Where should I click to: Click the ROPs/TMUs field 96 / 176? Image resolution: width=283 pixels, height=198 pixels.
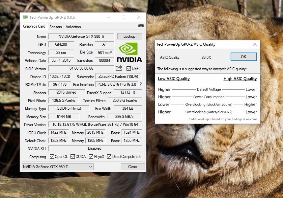pyautogui.click(x=60, y=84)
